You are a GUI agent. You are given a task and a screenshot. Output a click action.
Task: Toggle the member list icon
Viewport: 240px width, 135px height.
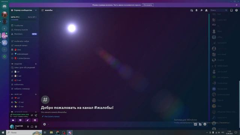pyautogui.click(x=206, y=10)
